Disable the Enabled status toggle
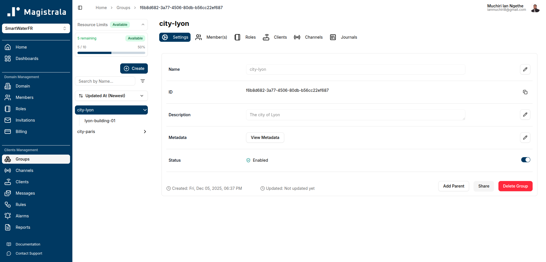This screenshot has width=546, height=262. click(x=525, y=160)
